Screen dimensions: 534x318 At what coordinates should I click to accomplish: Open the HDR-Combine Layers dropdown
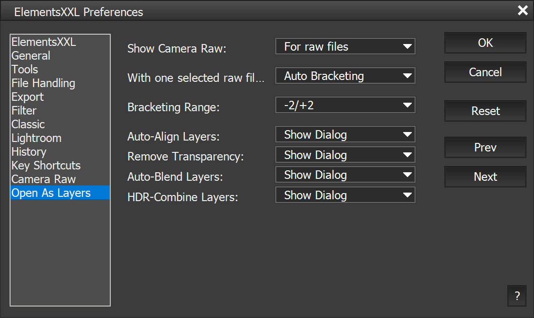pyautogui.click(x=345, y=195)
